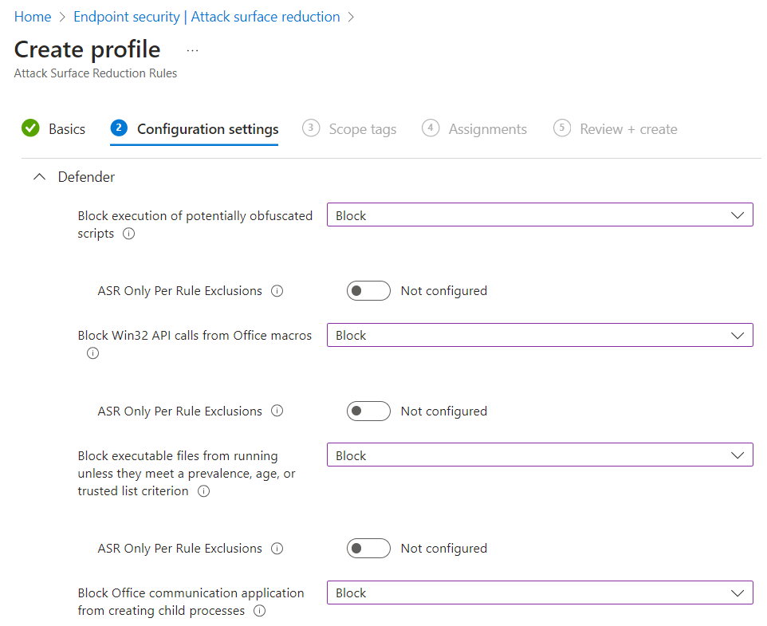Click info icon for third ASR Only Per Rule Exclusions
Screen dimensions: 767x626
click(x=277, y=549)
